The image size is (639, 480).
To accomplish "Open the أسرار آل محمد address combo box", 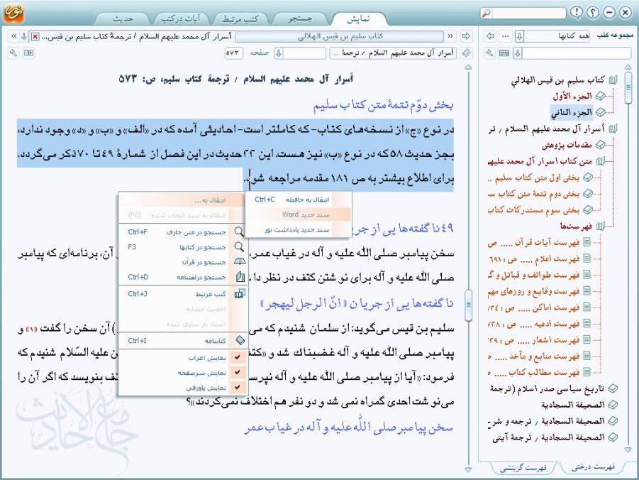I will click(x=393, y=53).
